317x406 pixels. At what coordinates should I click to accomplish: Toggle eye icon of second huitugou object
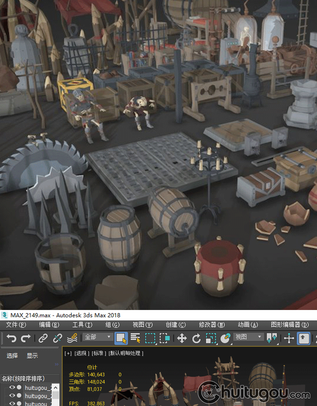pos(12,396)
